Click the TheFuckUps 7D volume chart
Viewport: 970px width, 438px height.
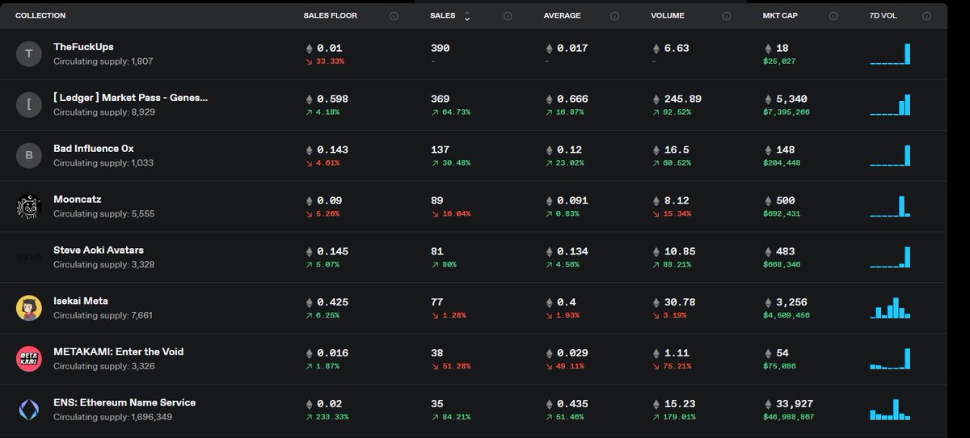coord(890,54)
